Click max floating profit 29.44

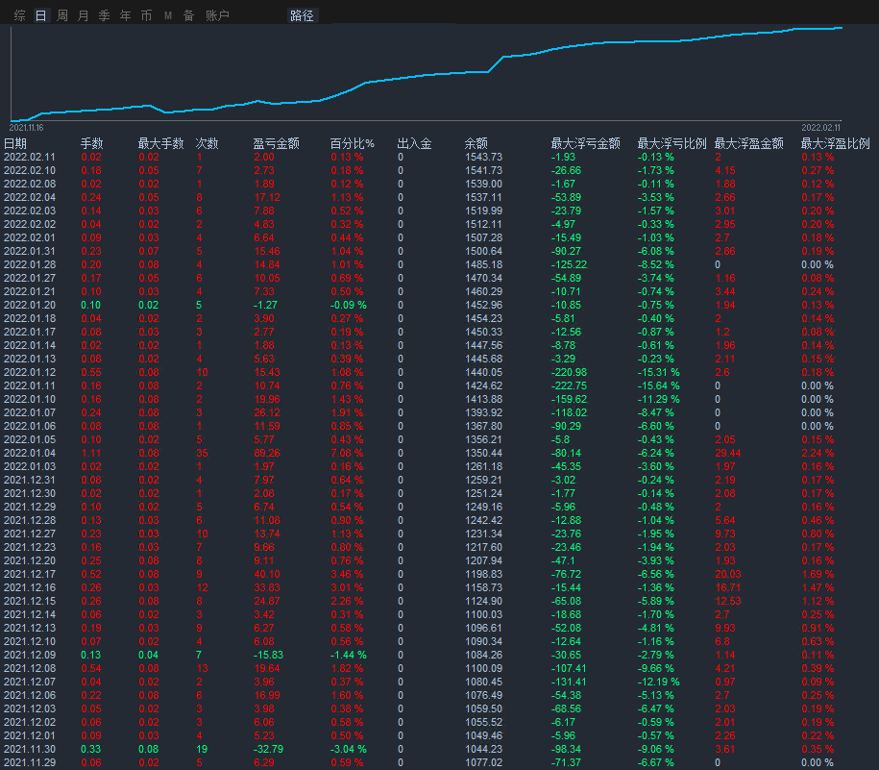tap(727, 453)
